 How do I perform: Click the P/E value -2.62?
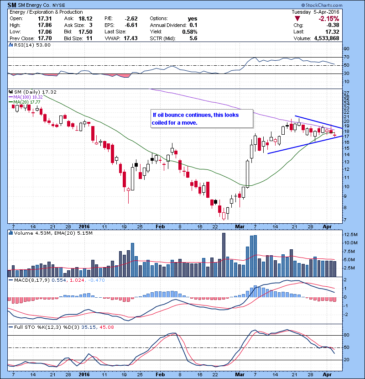pyautogui.click(x=131, y=19)
